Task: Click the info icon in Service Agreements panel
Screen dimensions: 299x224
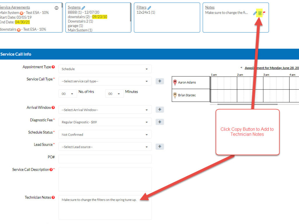Action: (x=56, y=8)
